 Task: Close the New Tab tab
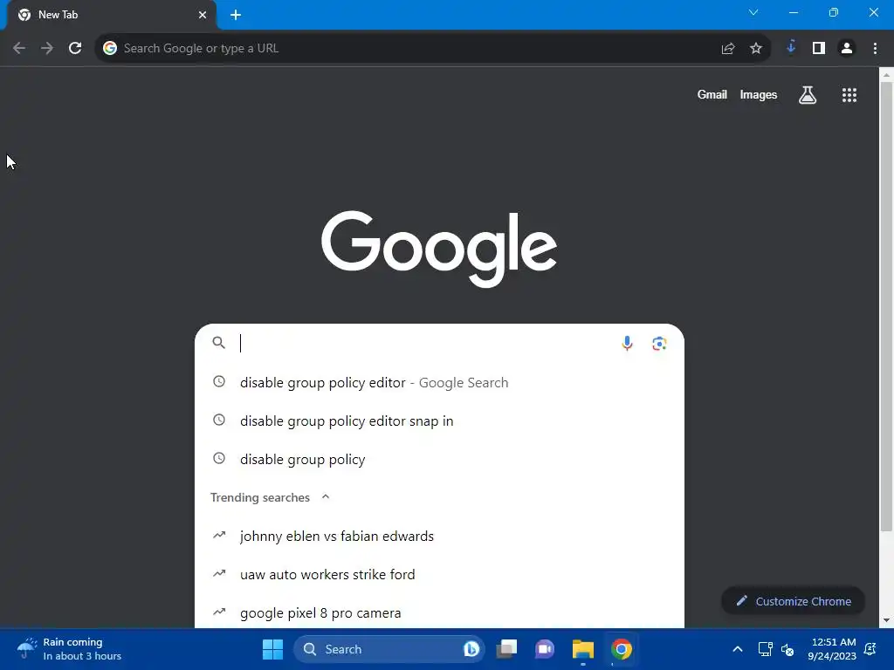pos(203,15)
